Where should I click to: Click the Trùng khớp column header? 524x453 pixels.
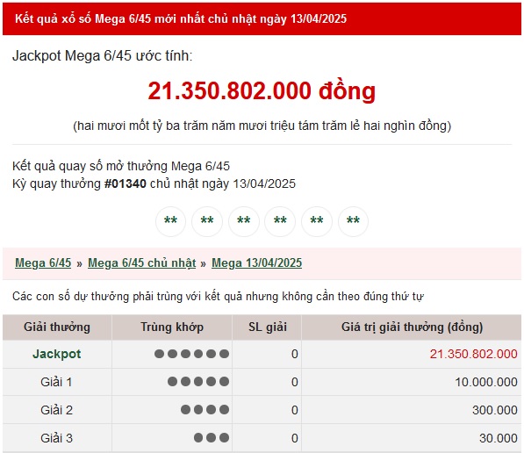click(172, 327)
